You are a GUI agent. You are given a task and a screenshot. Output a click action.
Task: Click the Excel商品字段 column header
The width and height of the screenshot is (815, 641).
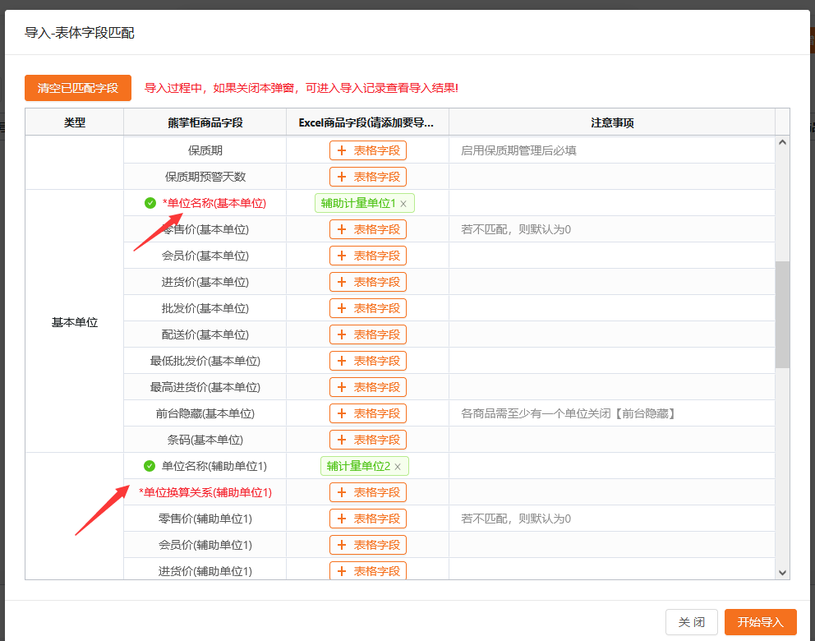367,122
